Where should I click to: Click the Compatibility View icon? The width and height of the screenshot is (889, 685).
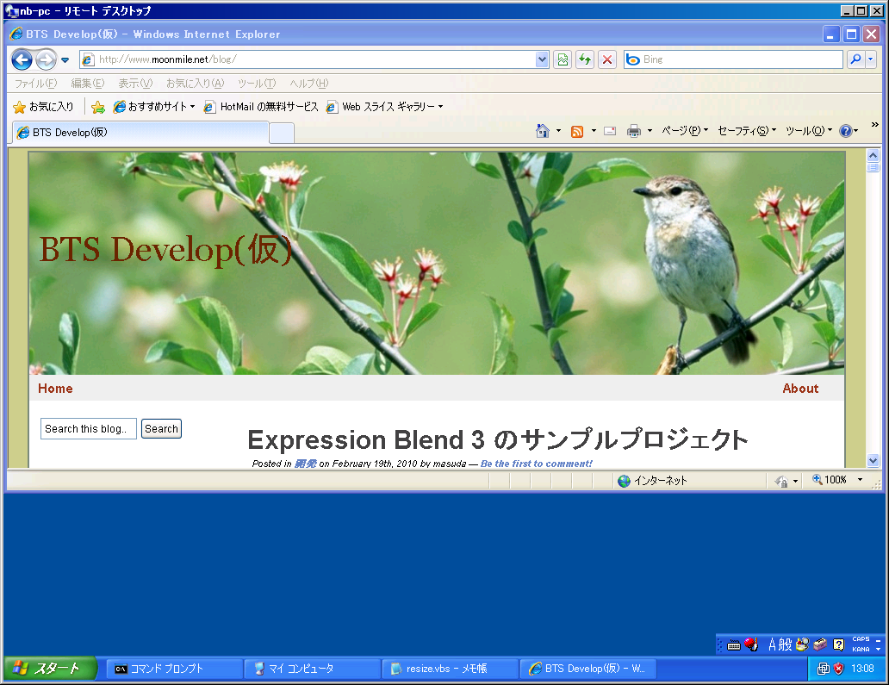(x=563, y=59)
